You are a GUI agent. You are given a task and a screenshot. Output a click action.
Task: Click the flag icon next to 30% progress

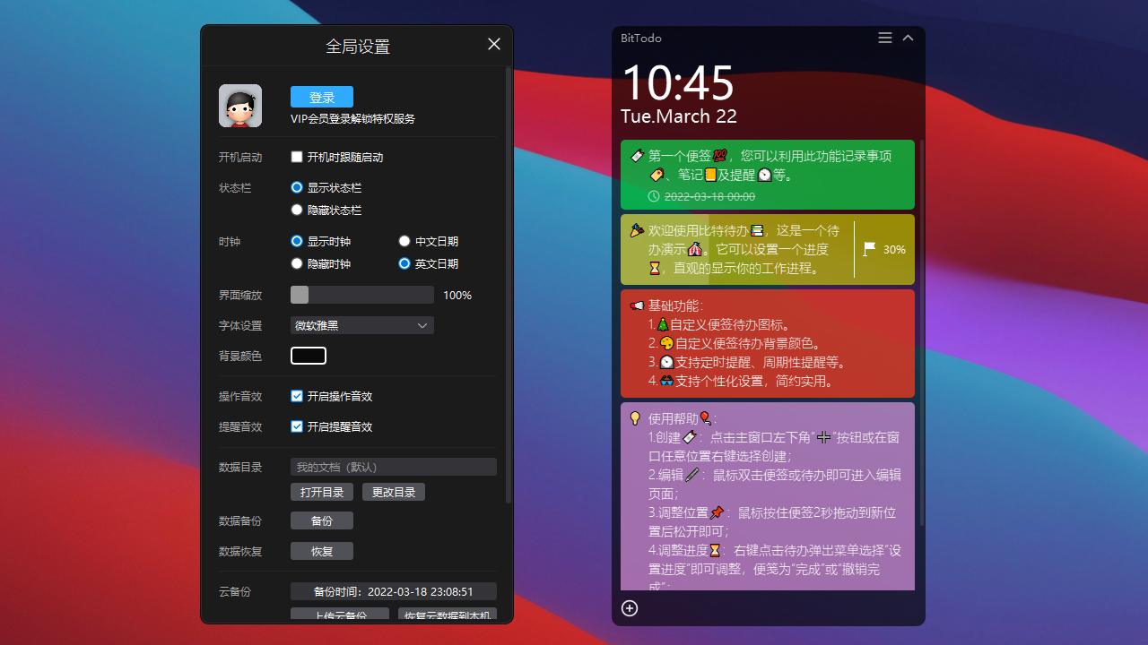click(868, 250)
